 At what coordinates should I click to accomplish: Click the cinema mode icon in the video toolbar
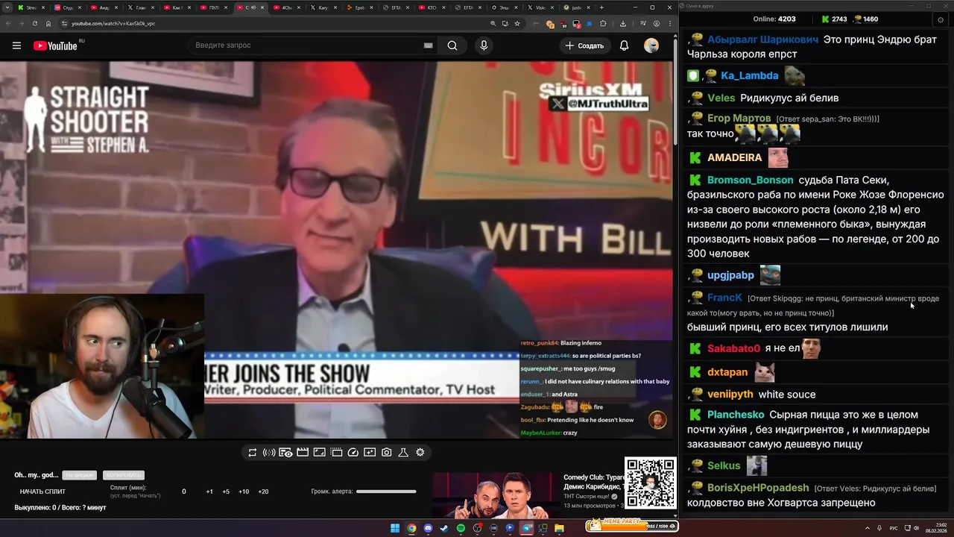point(336,452)
